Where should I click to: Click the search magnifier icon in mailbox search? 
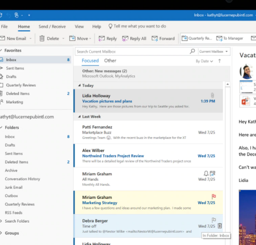click(192, 51)
